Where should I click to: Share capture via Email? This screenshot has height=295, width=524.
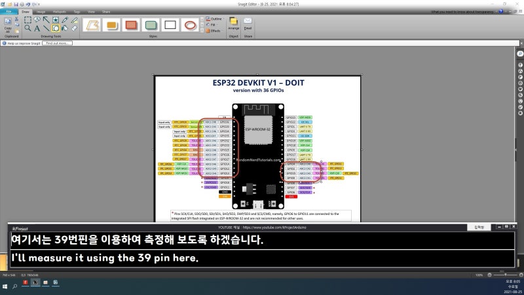(248, 24)
